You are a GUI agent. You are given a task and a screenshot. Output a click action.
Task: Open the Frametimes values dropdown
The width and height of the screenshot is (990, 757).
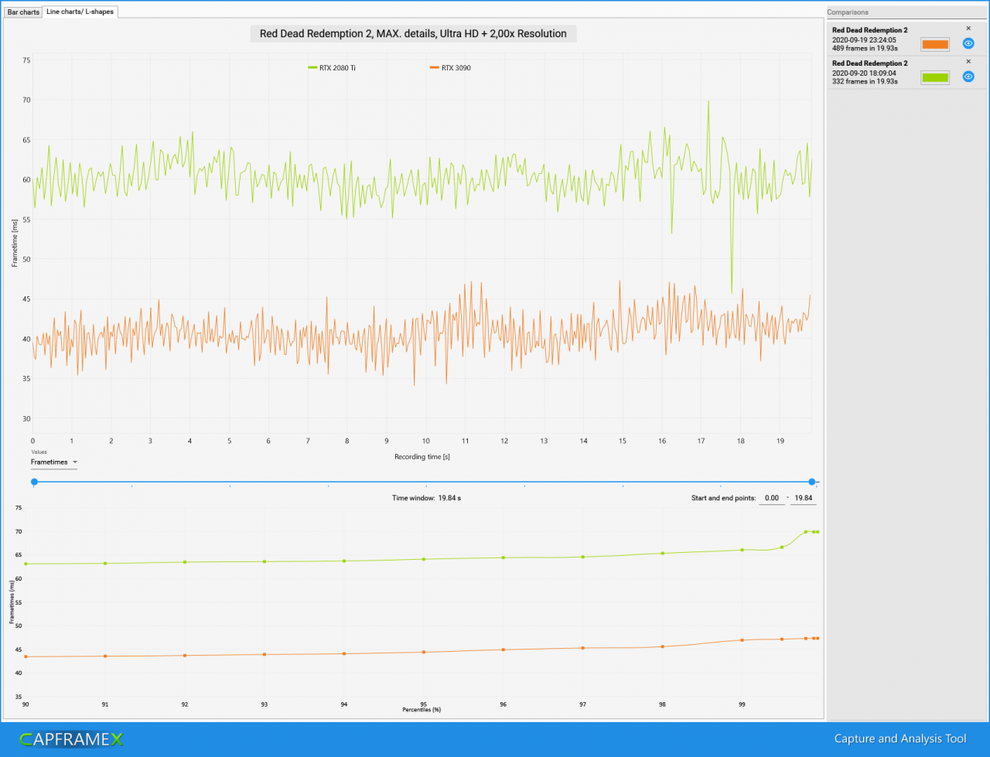coord(54,462)
